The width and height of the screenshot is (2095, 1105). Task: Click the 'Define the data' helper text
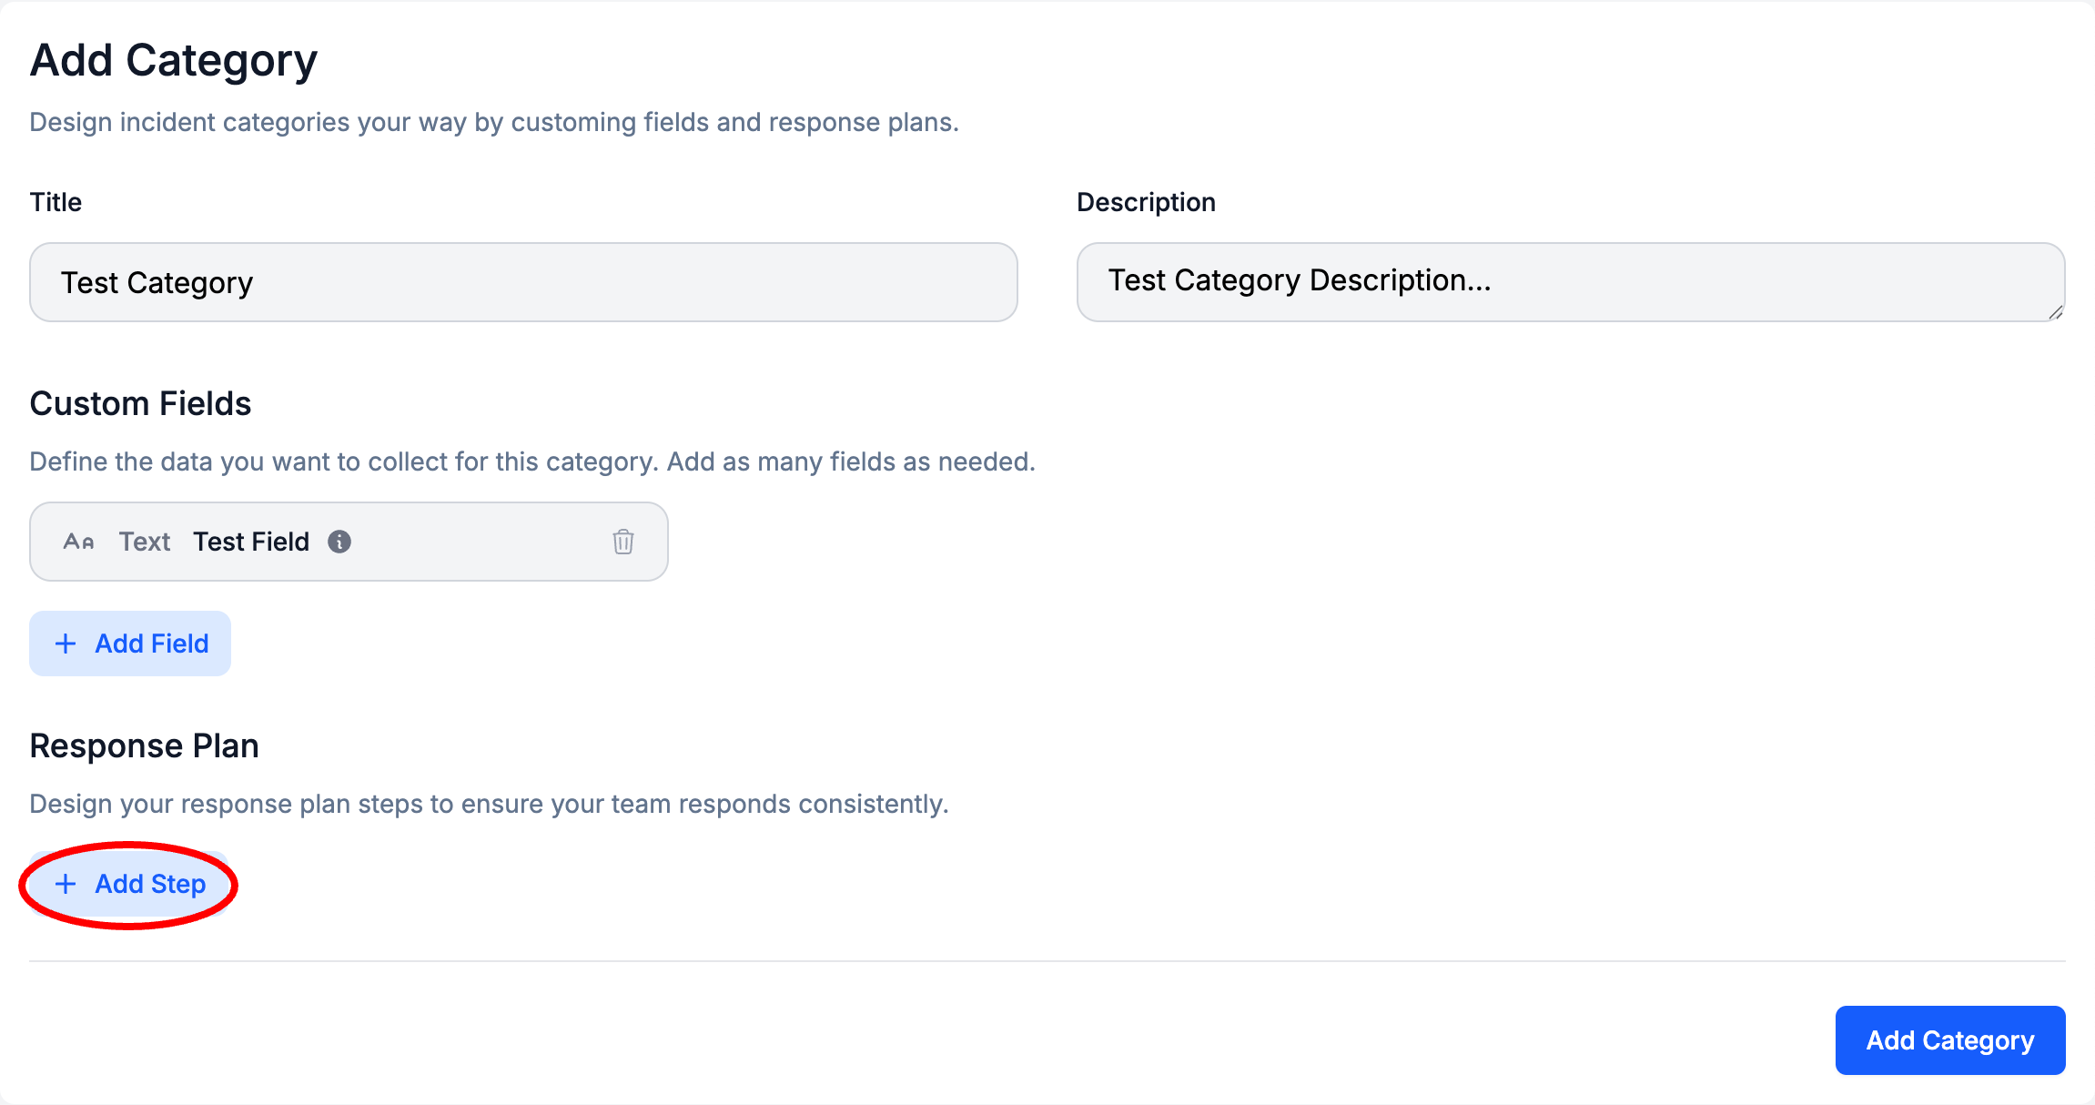click(x=531, y=461)
